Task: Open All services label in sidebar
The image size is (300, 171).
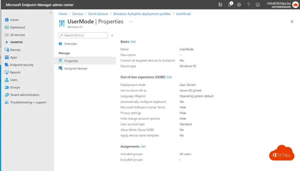Action: (17, 35)
